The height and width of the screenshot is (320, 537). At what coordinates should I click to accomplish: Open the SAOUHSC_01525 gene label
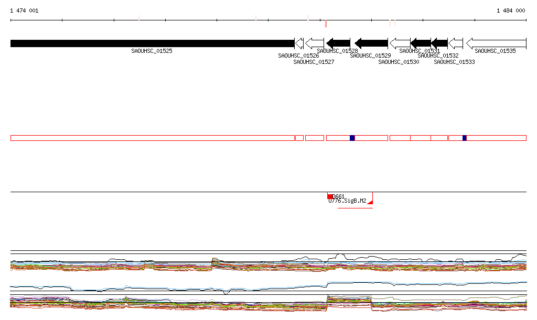(x=152, y=51)
